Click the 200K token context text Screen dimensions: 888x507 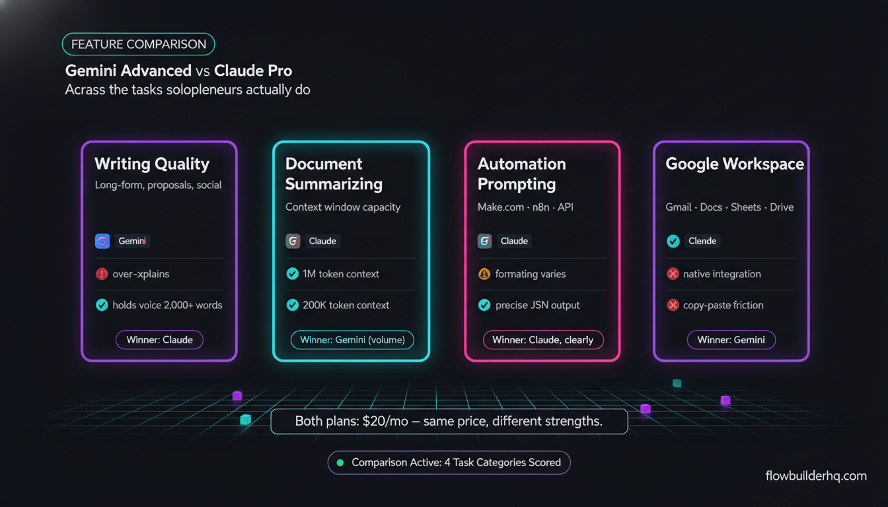click(346, 305)
